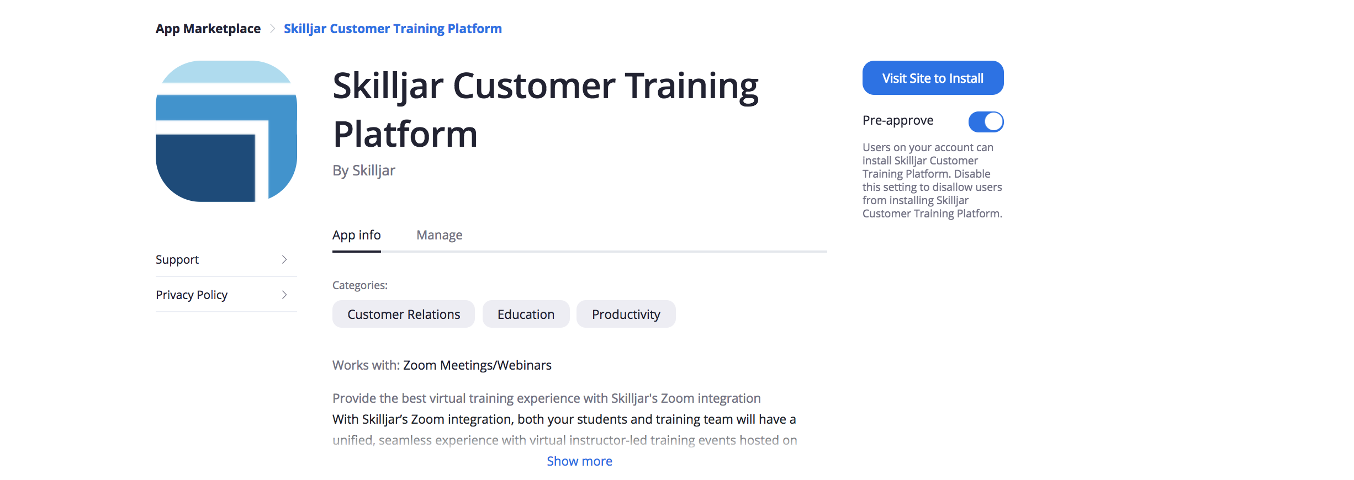Click the Pre-approve description paragraph
Viewport: 1354px width, 480px height.
(932, 180)
